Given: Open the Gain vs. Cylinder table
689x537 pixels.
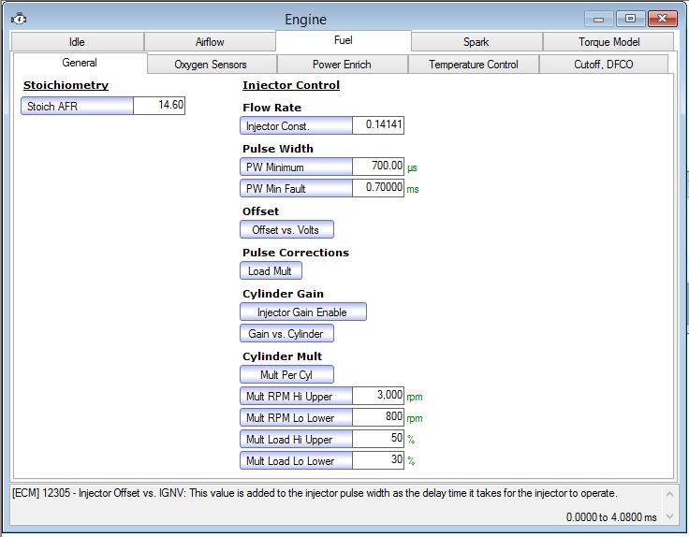Looking at the screenshot, I should click(x=286, y=333).
